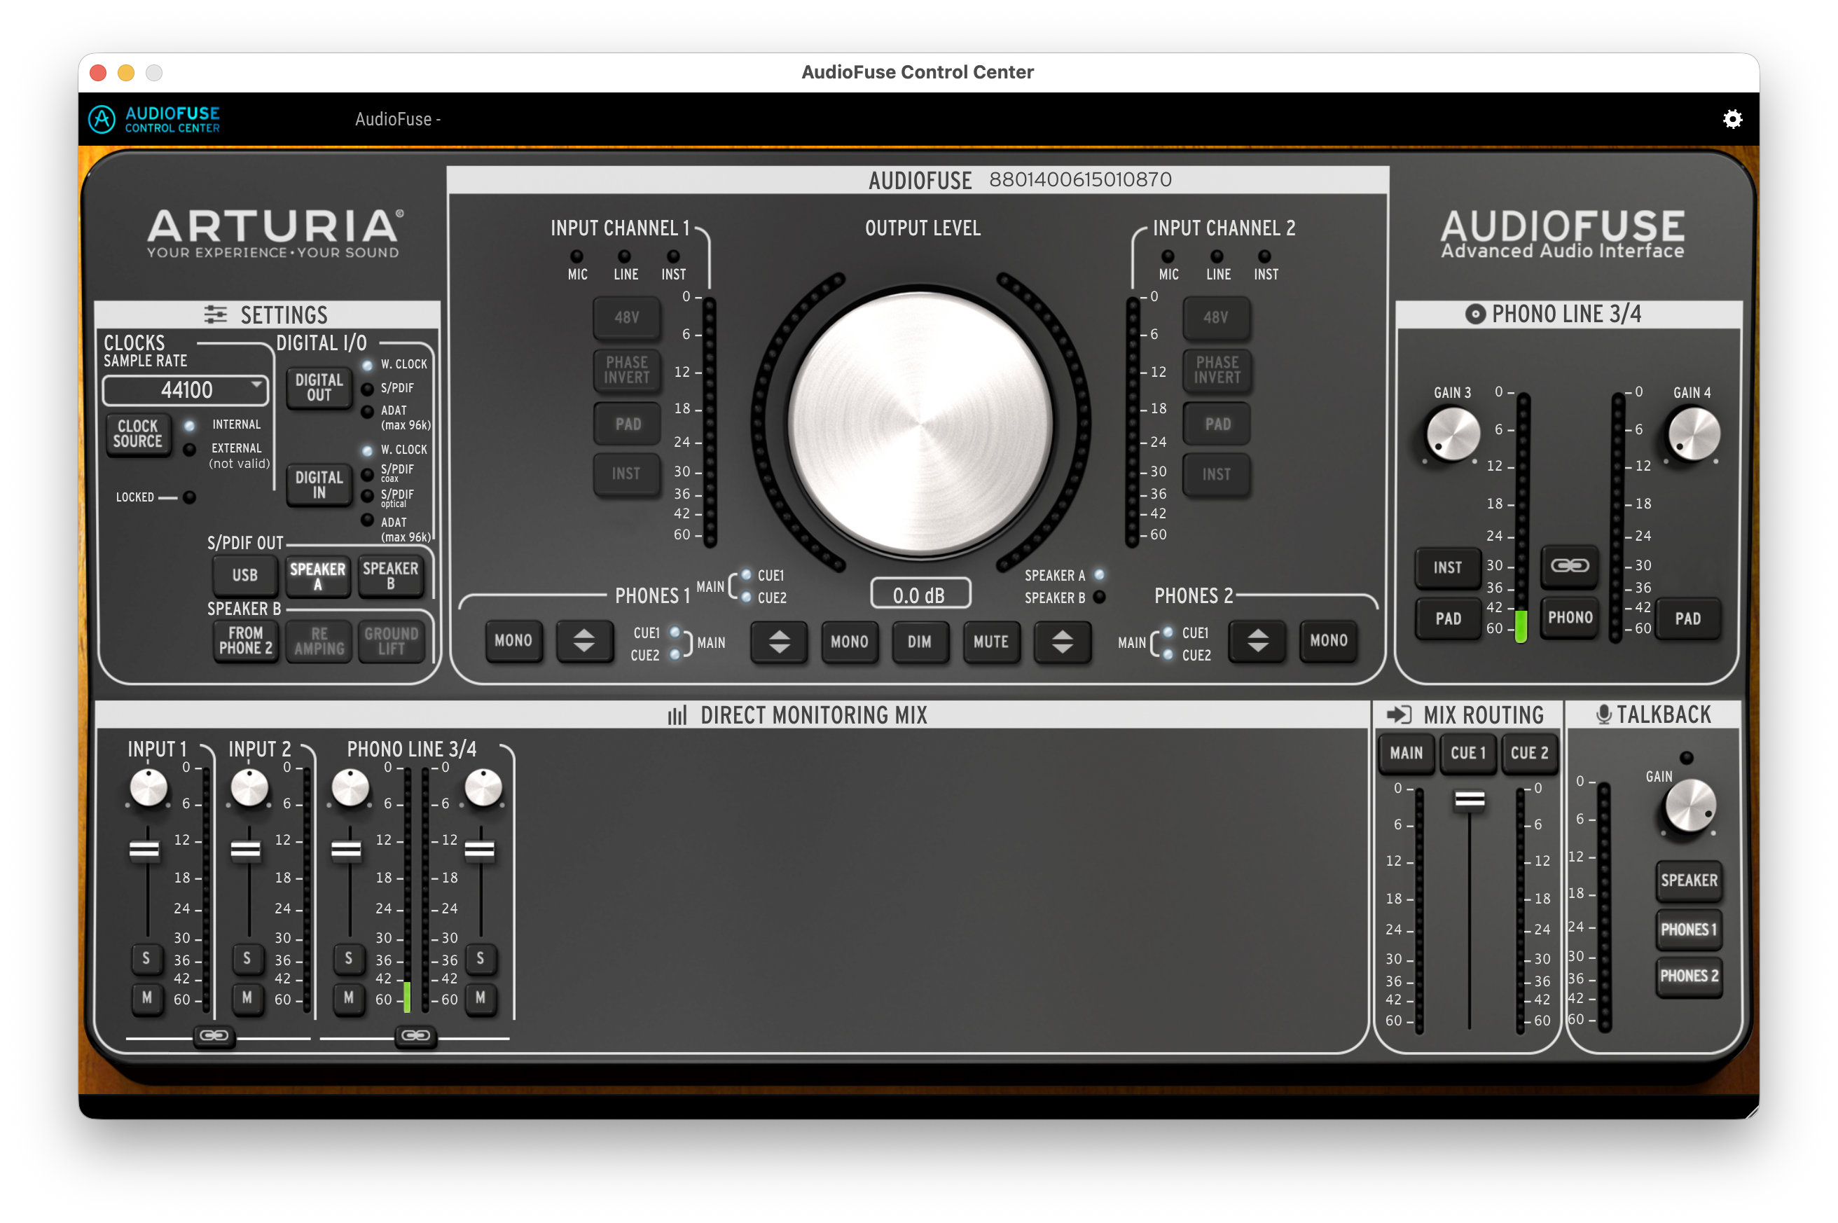Open the sample rate dropdown showing 44100
Screen dimensions: 1838x1223
coord(186,389)
